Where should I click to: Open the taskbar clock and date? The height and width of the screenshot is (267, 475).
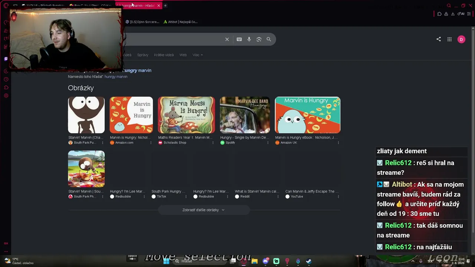pyautogui.click(x=459, y=261)
